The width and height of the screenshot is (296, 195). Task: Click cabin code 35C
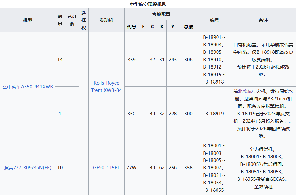[132, 114]
